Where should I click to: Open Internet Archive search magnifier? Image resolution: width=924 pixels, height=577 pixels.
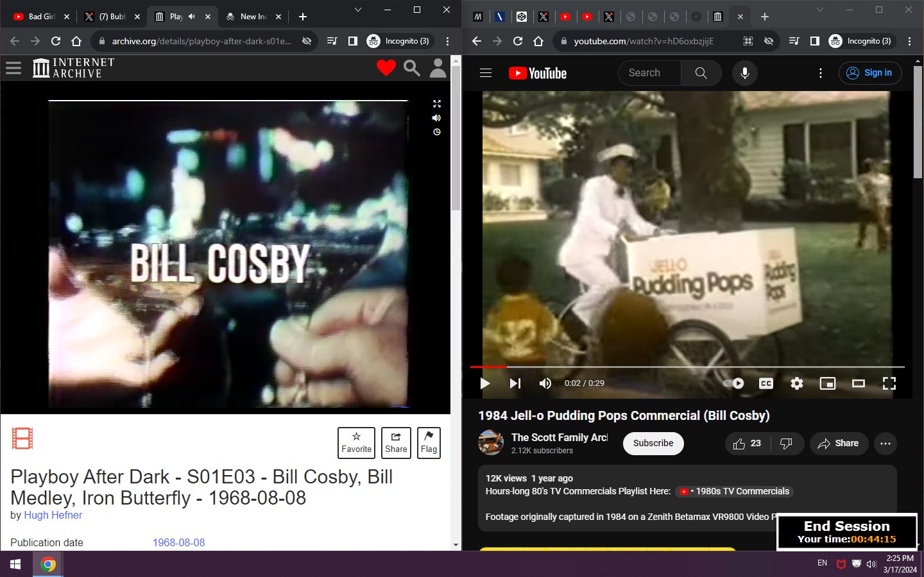[412, 67]
